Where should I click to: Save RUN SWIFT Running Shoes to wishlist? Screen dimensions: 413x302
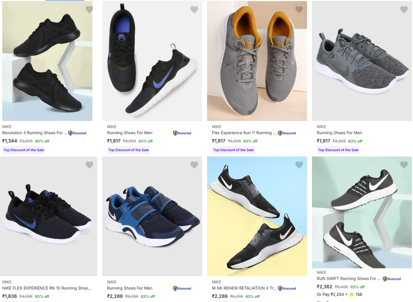pyautogui.click(x=404, y=165)
